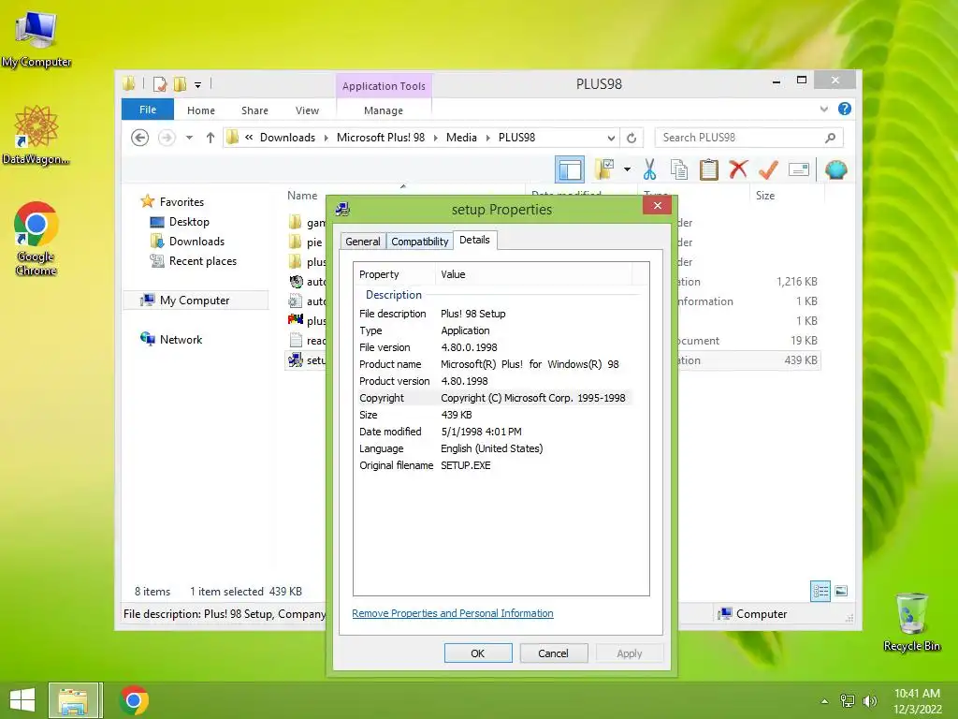Close the setup Properties dialog

658,205
